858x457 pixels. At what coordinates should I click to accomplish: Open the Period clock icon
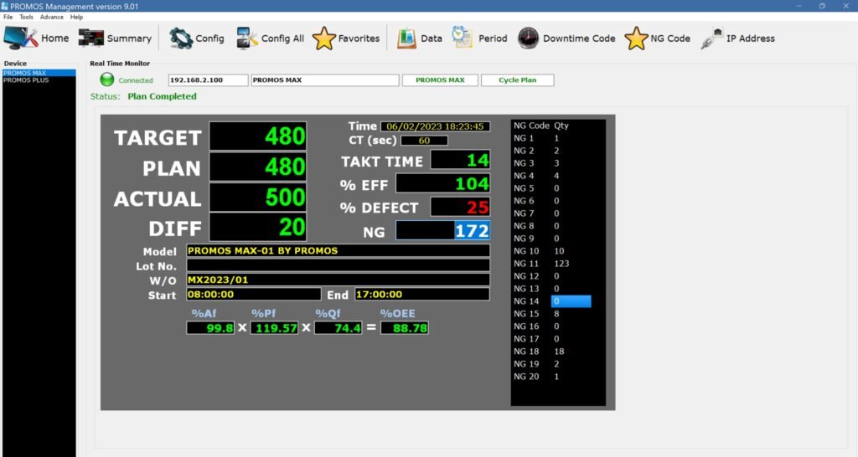coord(462,37)
